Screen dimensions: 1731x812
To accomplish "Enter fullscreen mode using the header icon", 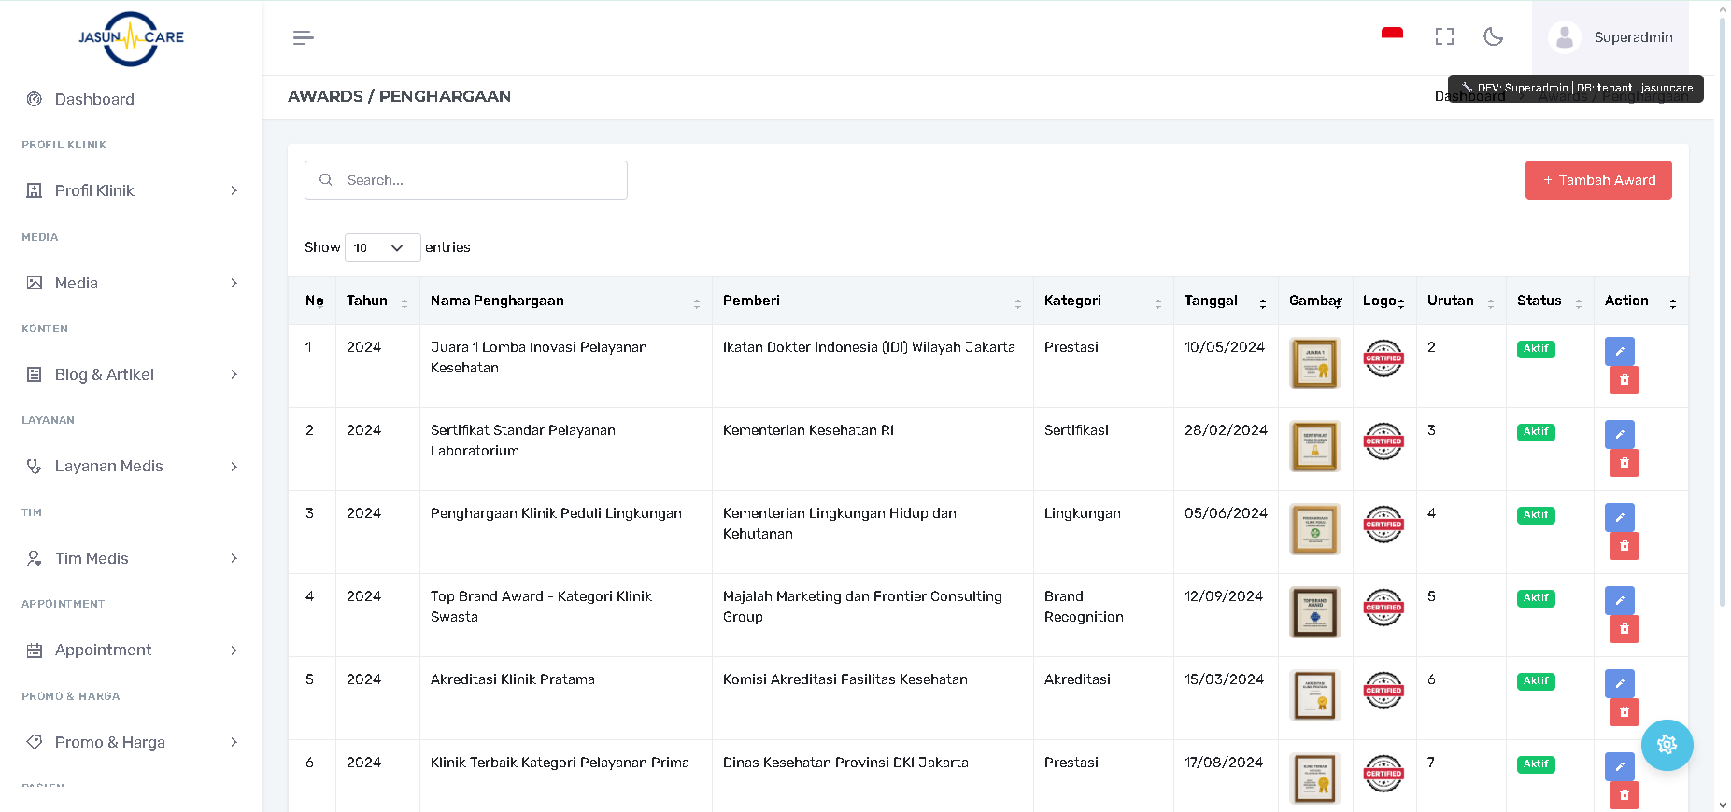I will click(1444, 36).
